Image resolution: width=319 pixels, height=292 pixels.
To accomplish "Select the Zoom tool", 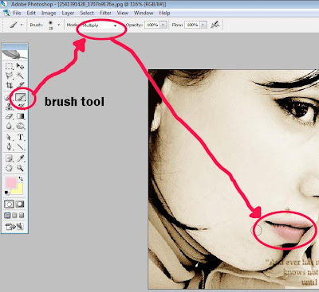I will 21,168.
